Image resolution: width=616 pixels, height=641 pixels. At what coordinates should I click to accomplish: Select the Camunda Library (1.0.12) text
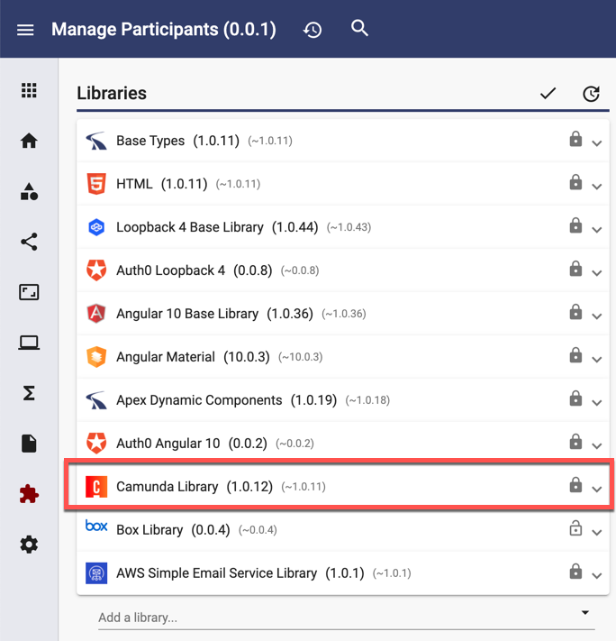(x=195, y=487)
